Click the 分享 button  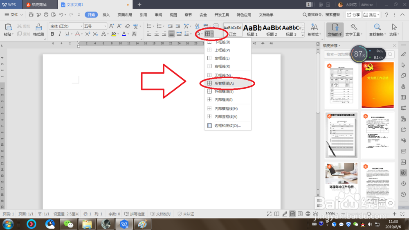point(353,15)
